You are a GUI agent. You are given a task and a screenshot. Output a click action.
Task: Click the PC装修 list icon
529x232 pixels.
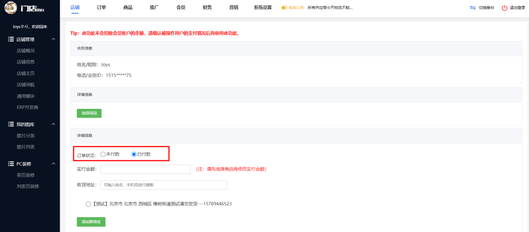click(x=11, y=164)
